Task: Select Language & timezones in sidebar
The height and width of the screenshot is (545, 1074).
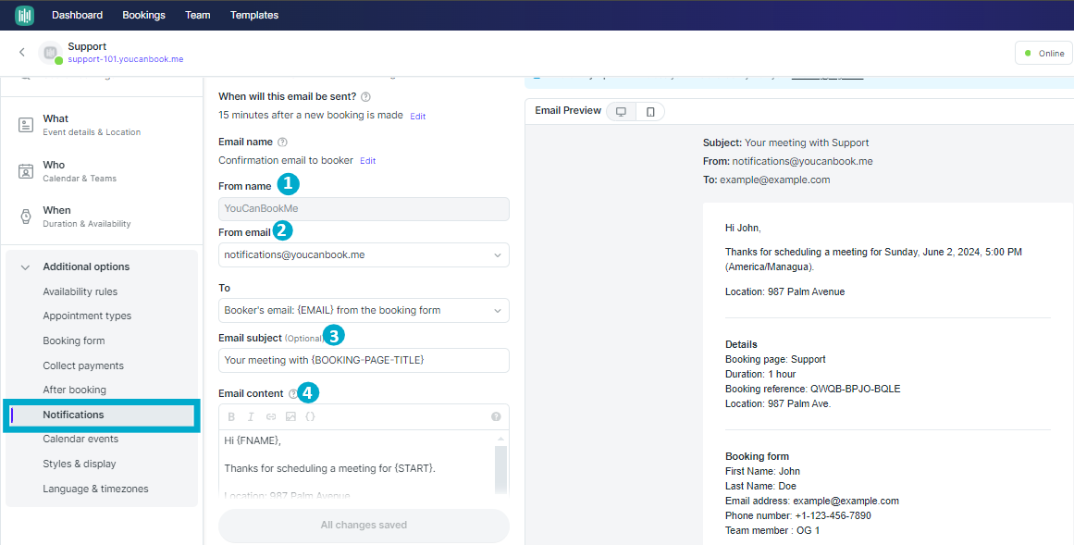Action: pos(96,489)
